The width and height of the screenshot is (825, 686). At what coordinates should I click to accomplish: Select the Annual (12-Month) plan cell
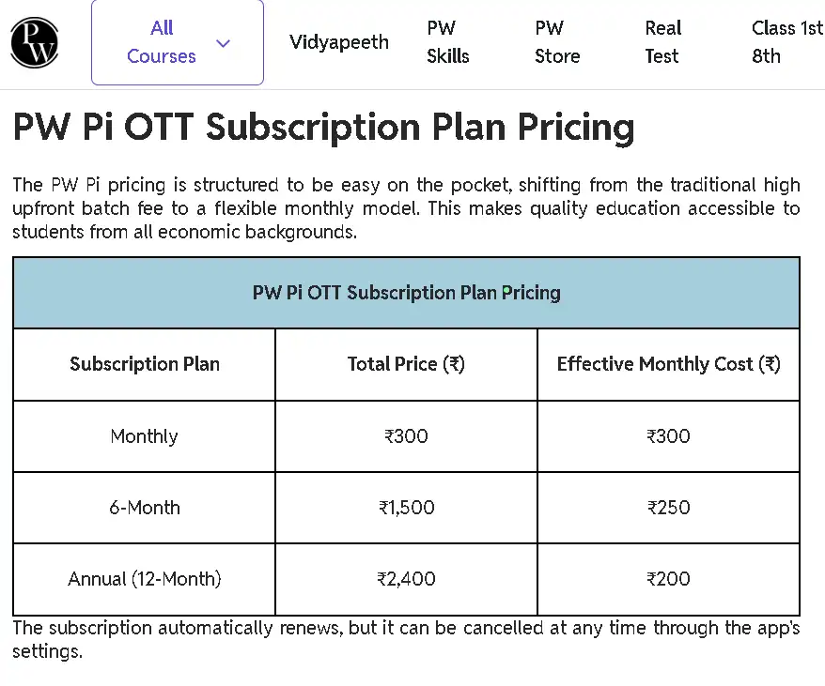pos(145,579)
